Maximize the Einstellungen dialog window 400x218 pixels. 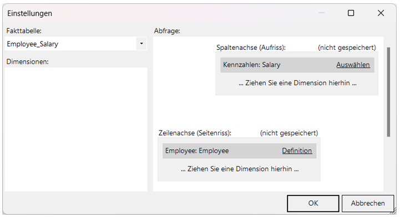pyautogui.click(x=351, y=13)
